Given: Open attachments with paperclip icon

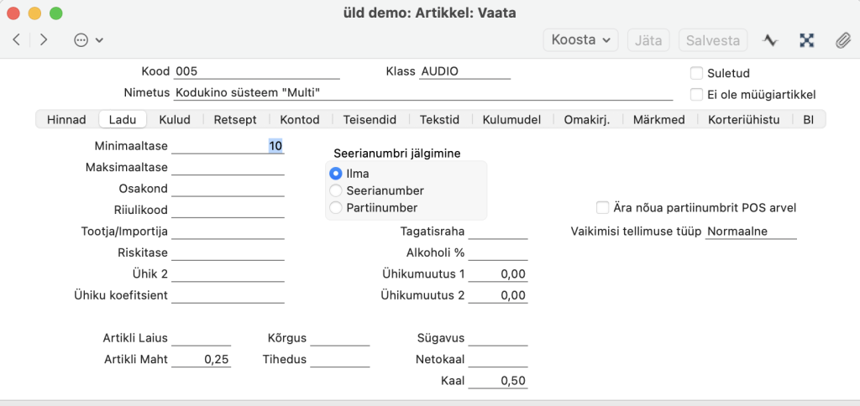Looking at the screenshot, I should pos(842,39).
